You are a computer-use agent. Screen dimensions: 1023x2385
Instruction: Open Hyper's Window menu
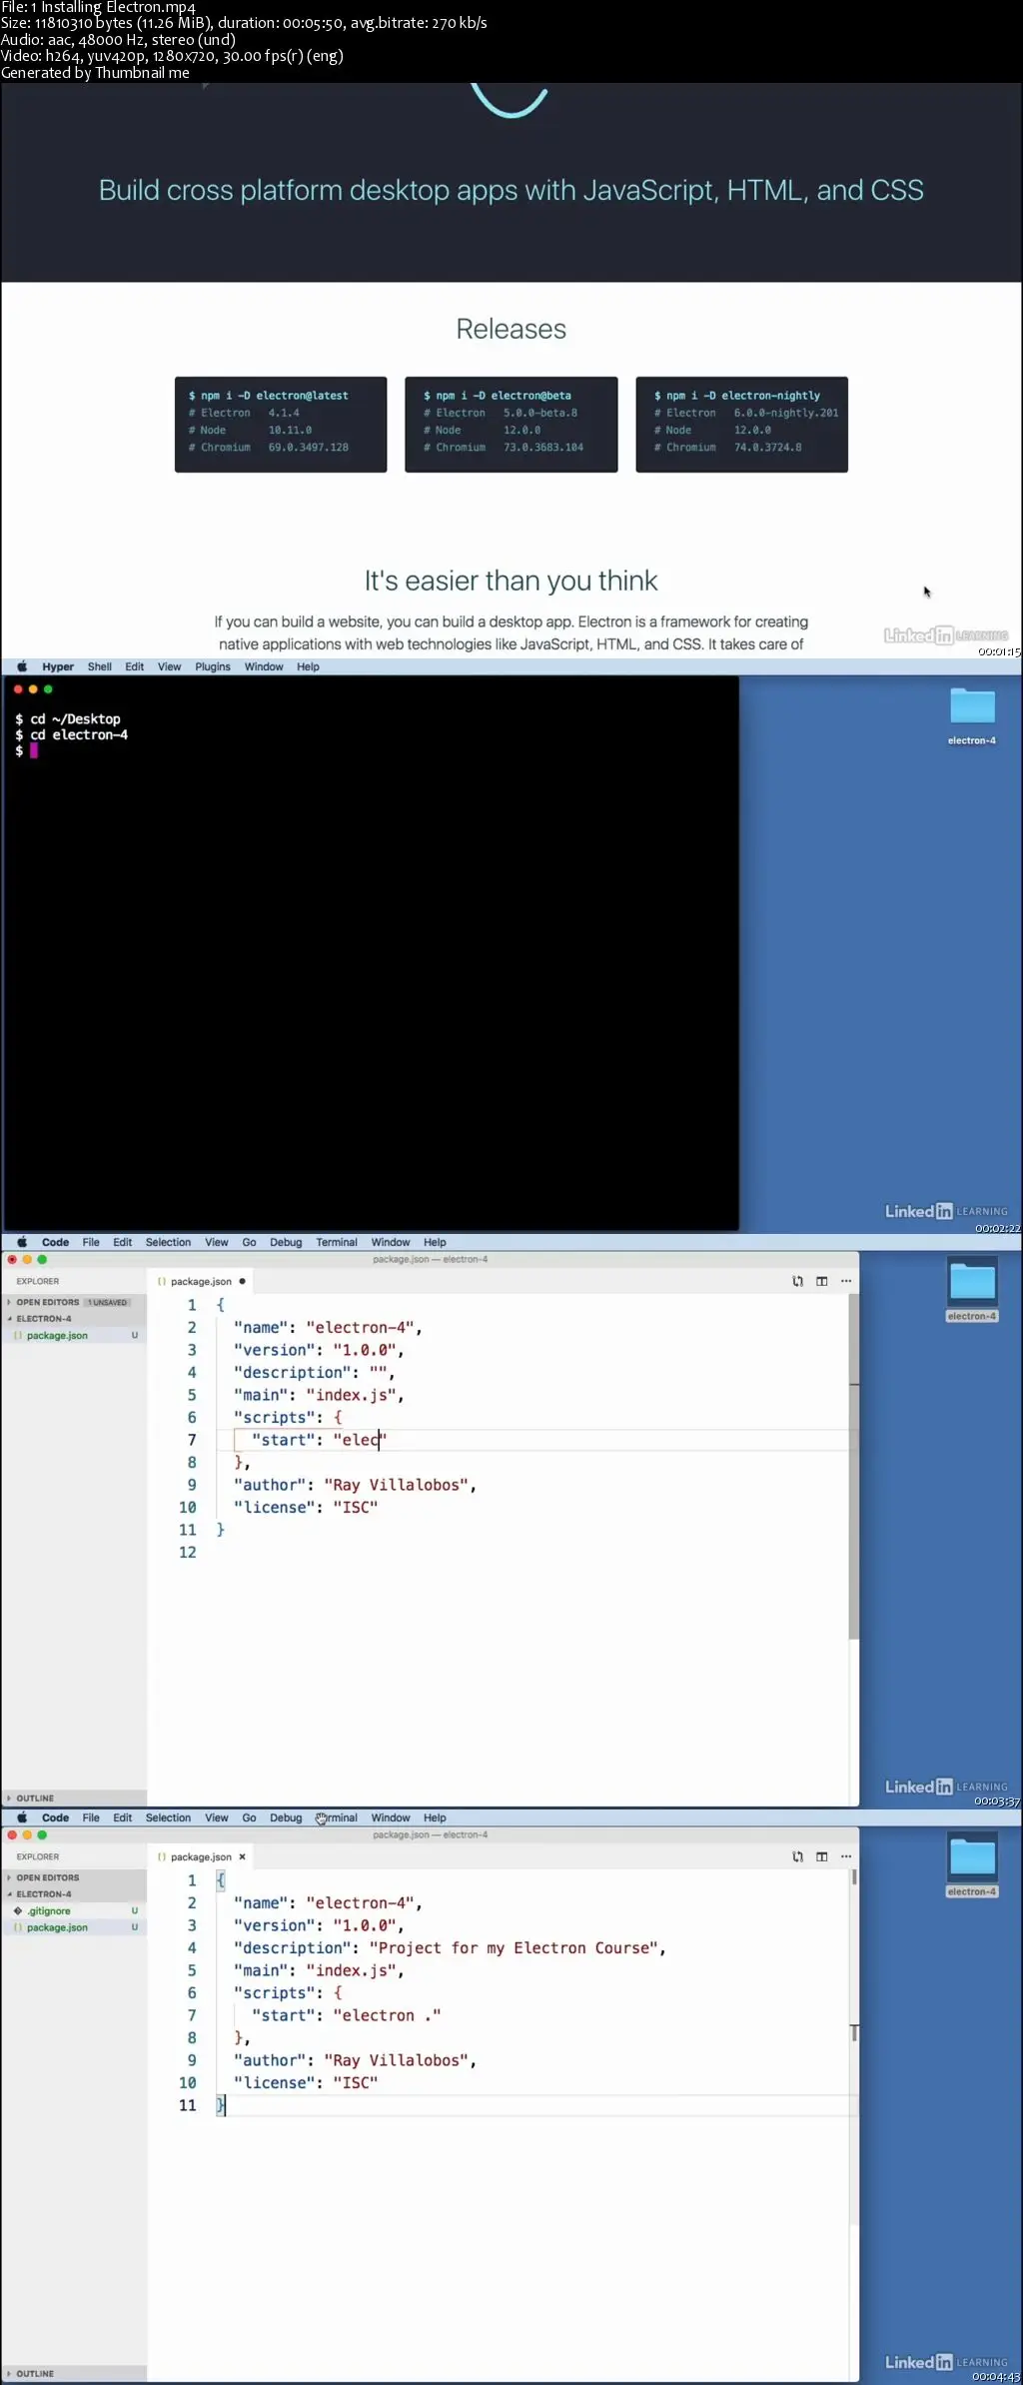264,666
